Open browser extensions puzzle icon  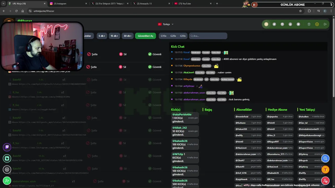click(309, 11)
